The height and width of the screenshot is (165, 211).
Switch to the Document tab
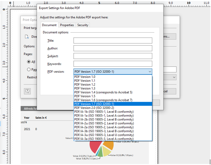[x=49, y=25]
